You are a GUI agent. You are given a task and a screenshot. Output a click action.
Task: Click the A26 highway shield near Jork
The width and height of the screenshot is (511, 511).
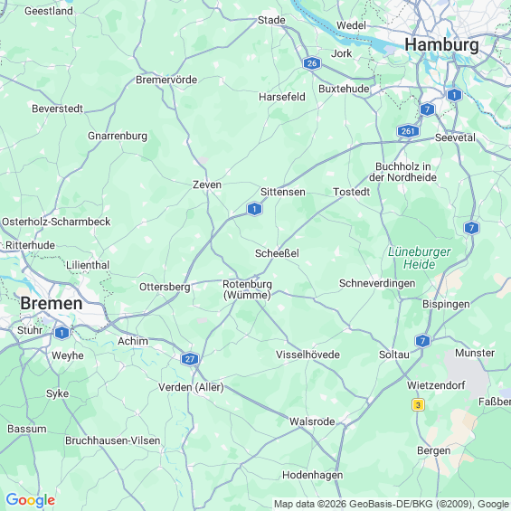coord(312,63)
